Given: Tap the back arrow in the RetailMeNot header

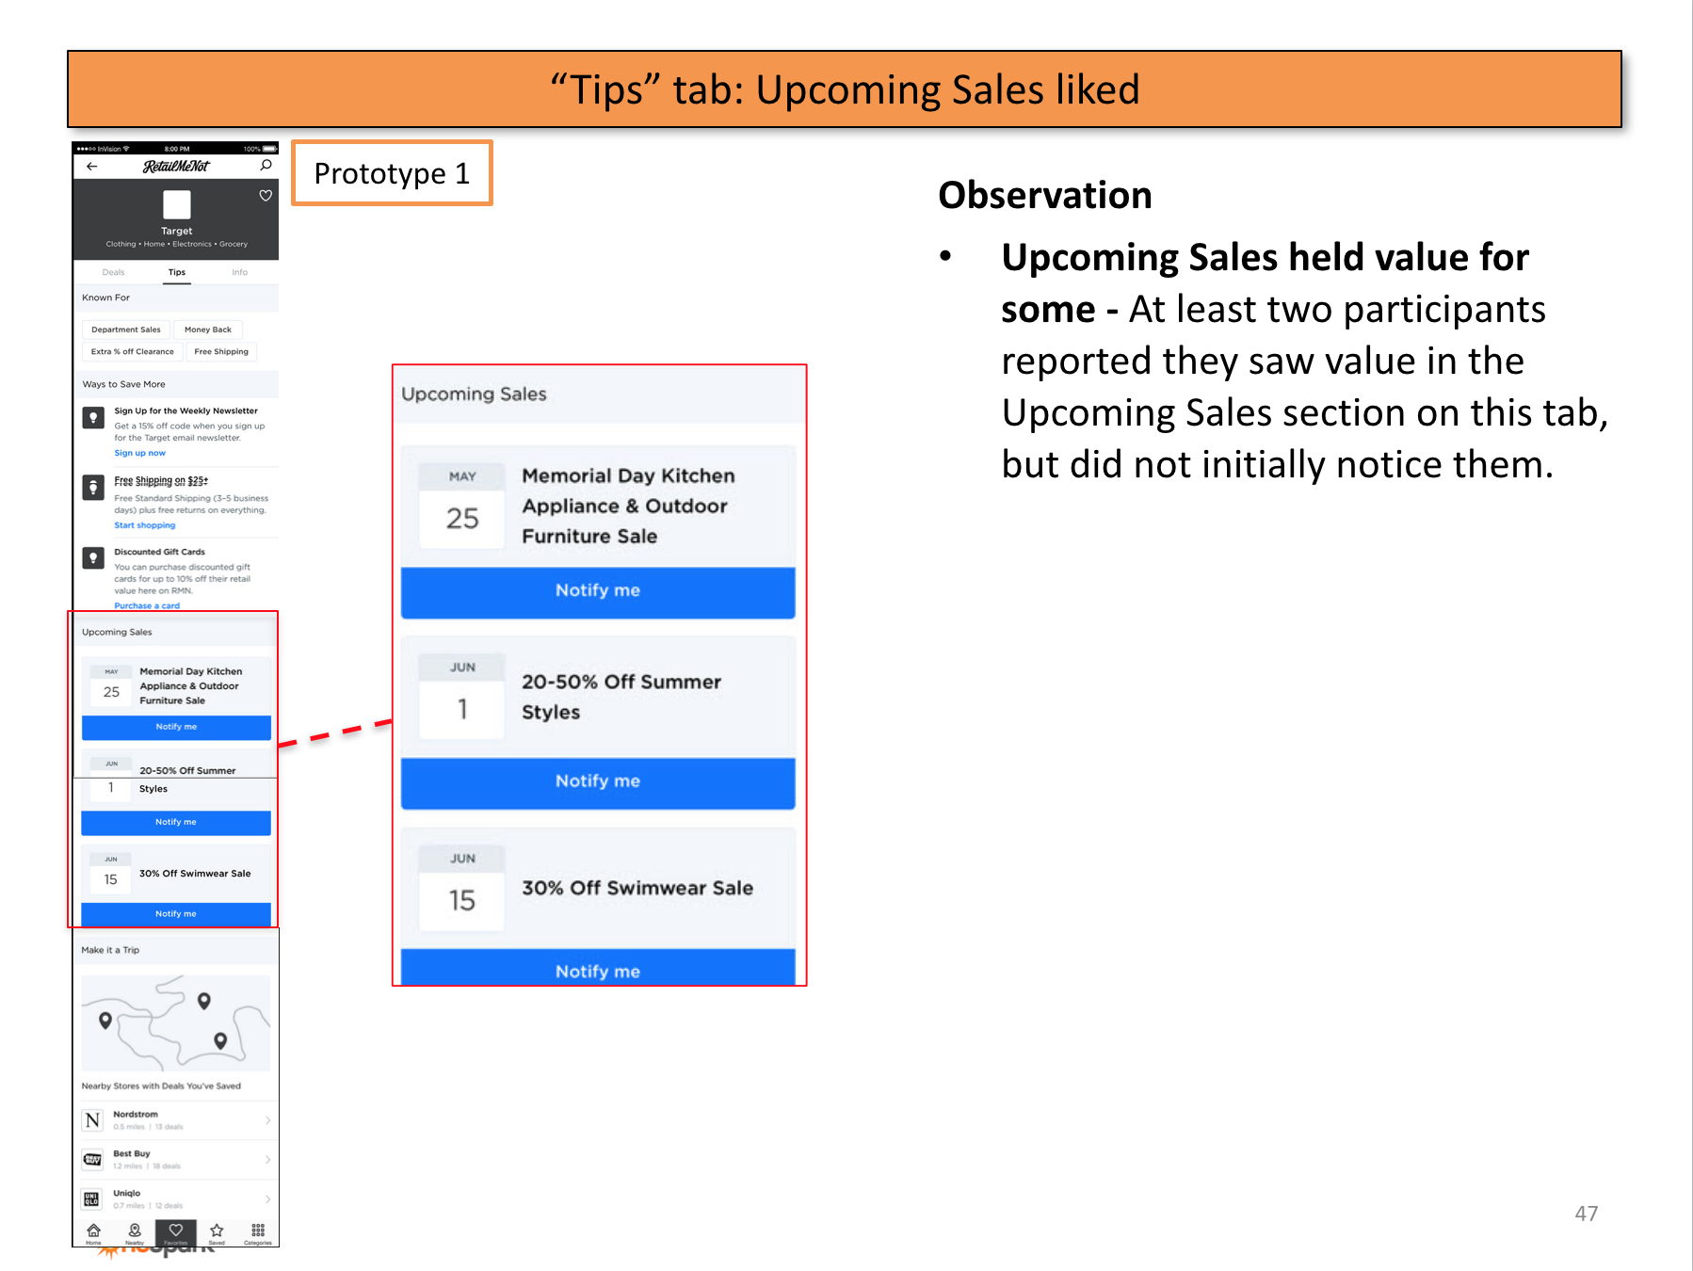Looking at the screenshot, I should tap(91, 166).
